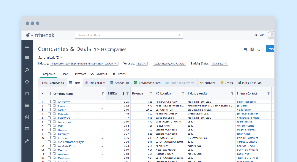Open the history clock icon in sidebar
Image resolution: width=297 pixels, height=162 pixels.
coord(27,82)
